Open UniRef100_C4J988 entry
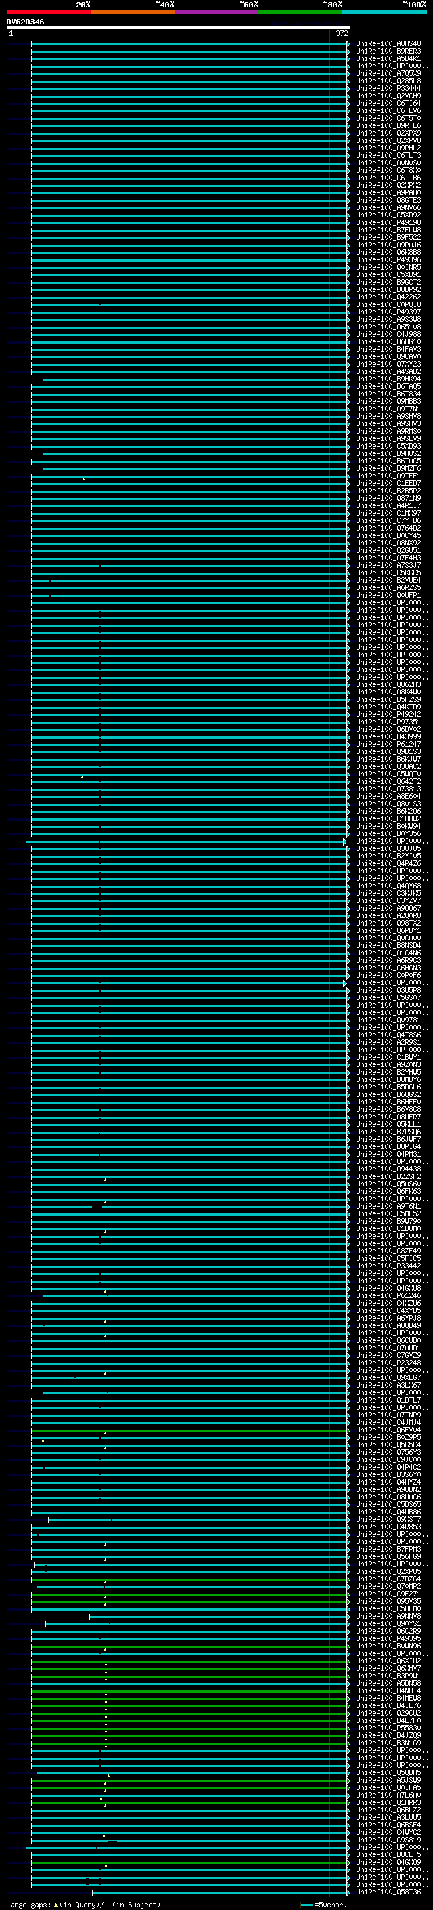433x1910 pixels. [388, 335]
